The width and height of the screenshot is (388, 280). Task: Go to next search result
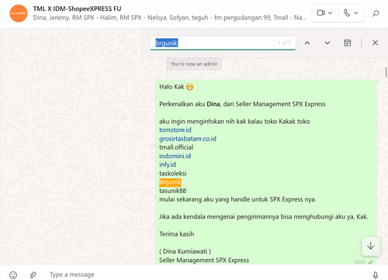coord(327,43)
